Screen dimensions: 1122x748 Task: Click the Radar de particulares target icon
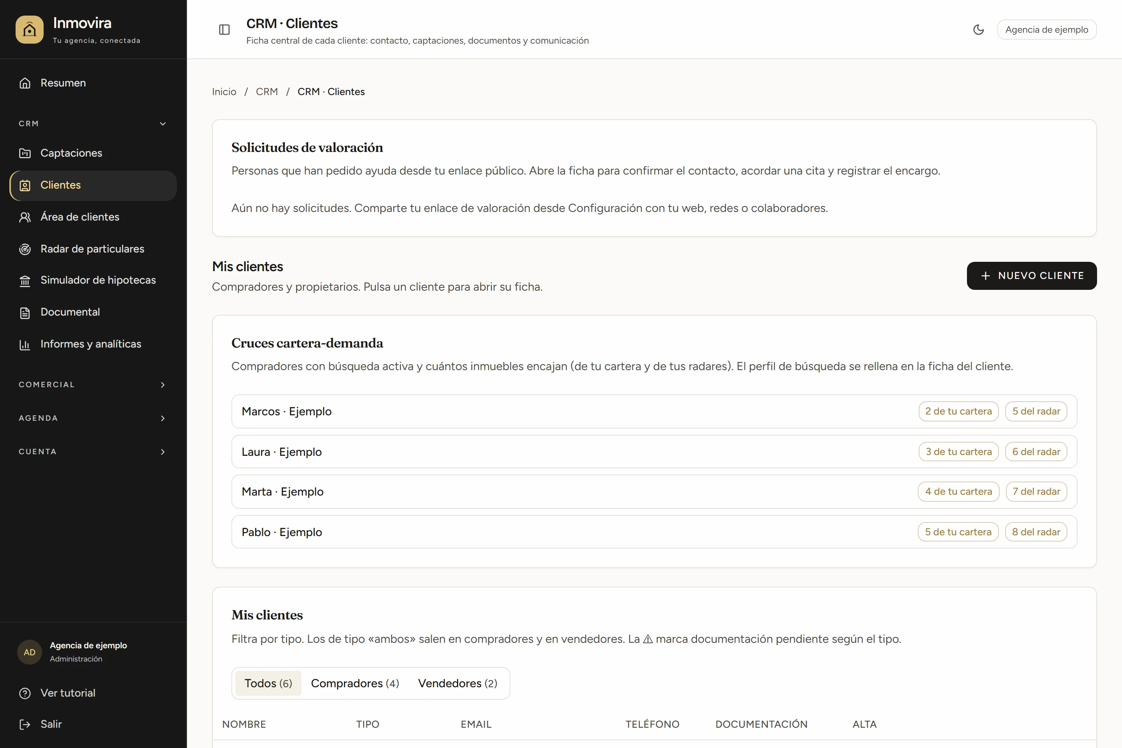tap(25, 249)
